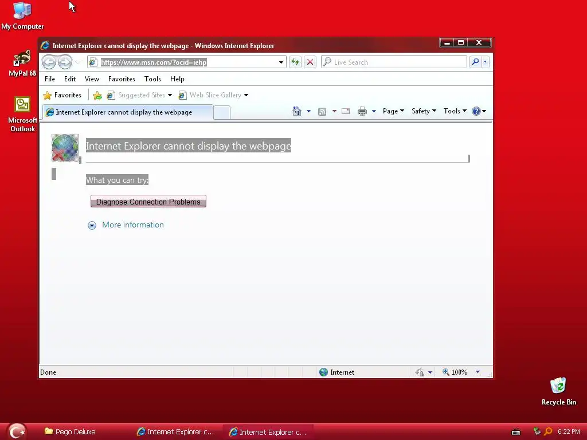Image resolution: width=587 pixels, height=440 pixels.
Task: Click the Home icon in command bar
Action: pyautogui.click(x=297, y=111)
